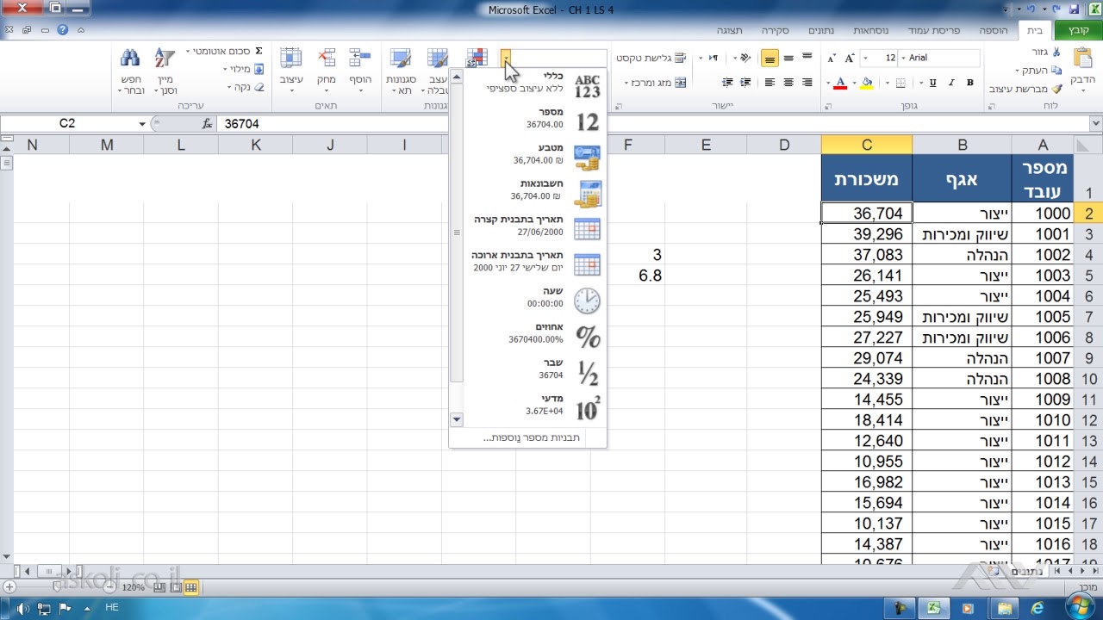Screen dimensions: 1103x620
Task: Toggle center horizontal alignment
Action: 788,83
